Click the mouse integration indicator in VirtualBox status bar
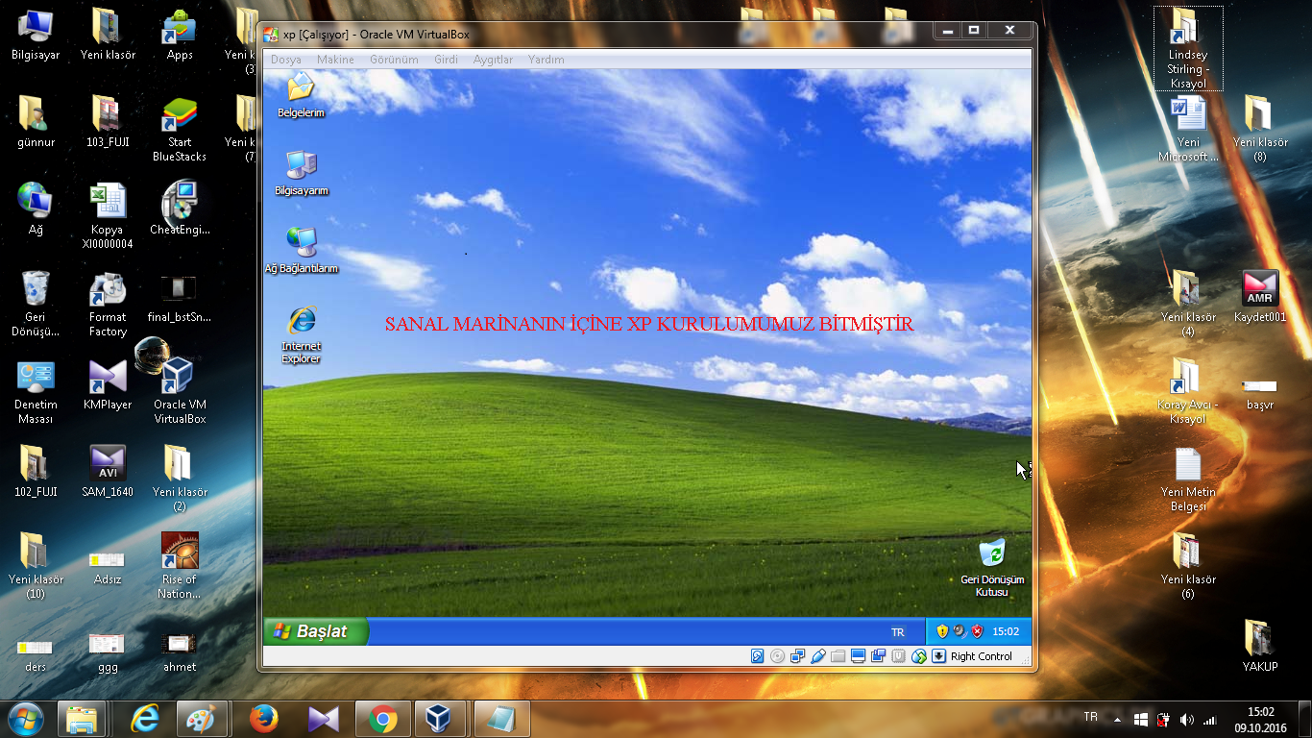This screenshot has width=1312, height=738. coord(919,656)
